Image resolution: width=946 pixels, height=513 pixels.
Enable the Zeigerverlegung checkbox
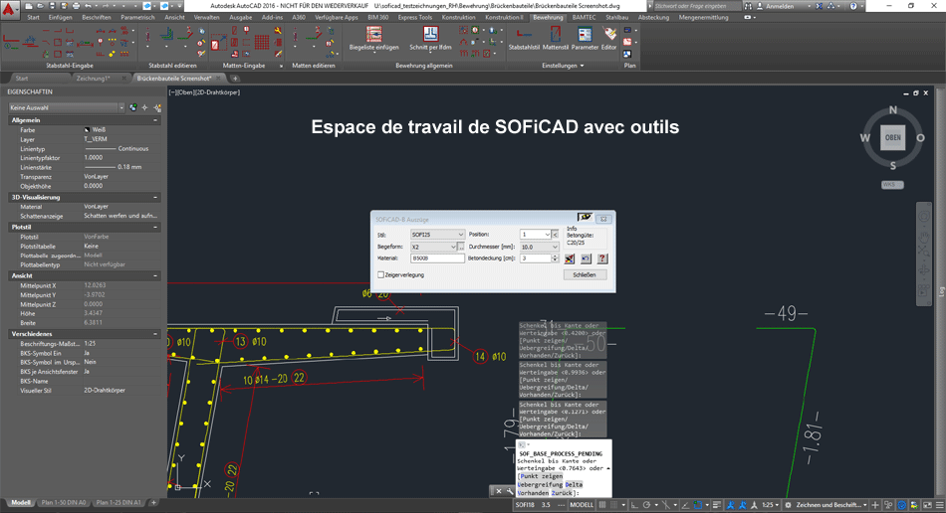[380, 275]
